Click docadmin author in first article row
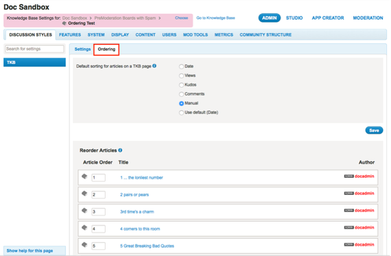Image resolution: width=391 pixels, height=256 pixels. coord(364,176)
